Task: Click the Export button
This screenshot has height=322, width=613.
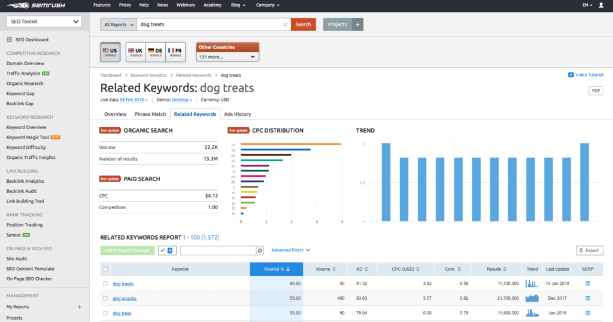Action: pos(590,250)
